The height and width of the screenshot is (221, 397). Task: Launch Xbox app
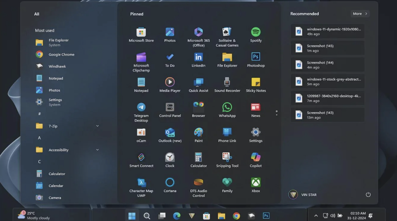[256, 185]
